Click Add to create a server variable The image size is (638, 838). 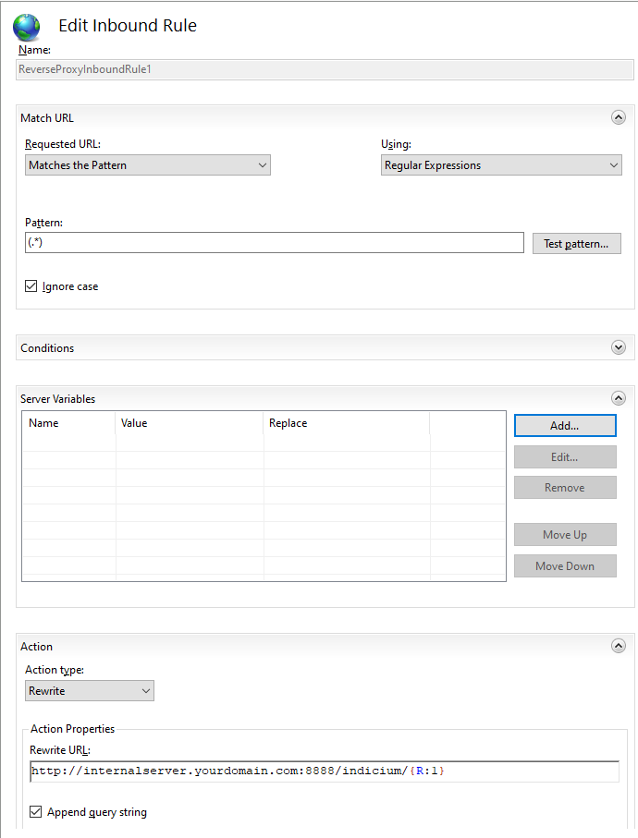(x=565, y=426)
